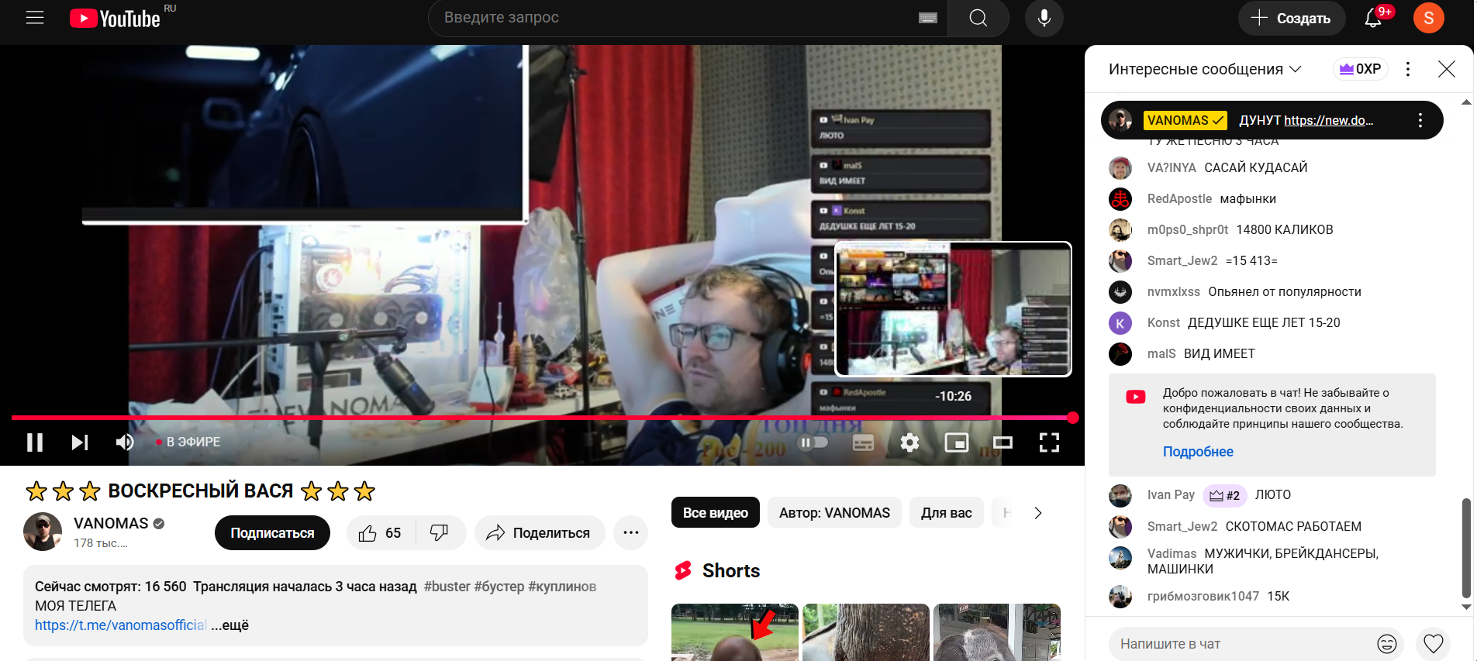Viewport: 1477px width, 661px height.
Task: Mute the player volume
Action: pos(125,442)
